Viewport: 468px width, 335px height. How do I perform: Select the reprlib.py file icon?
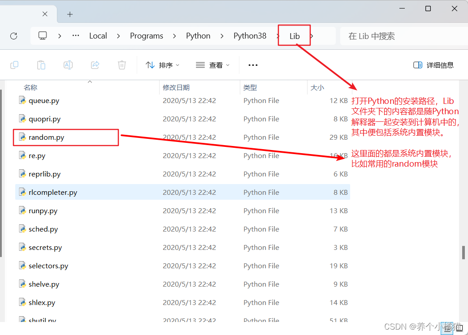point(22,174)
